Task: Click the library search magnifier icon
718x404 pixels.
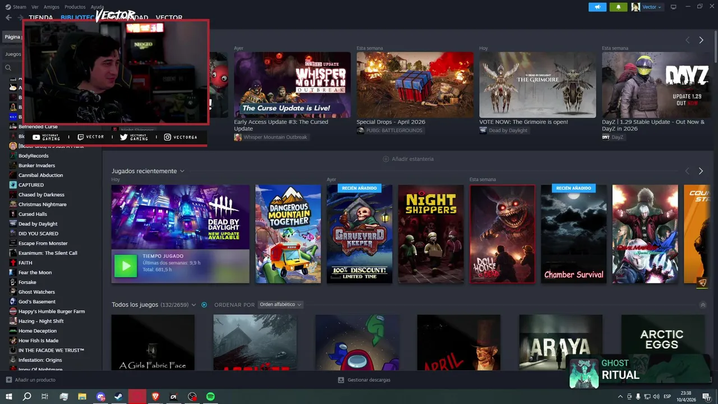Action: point(8,67)
